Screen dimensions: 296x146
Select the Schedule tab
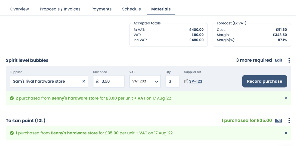131,9
